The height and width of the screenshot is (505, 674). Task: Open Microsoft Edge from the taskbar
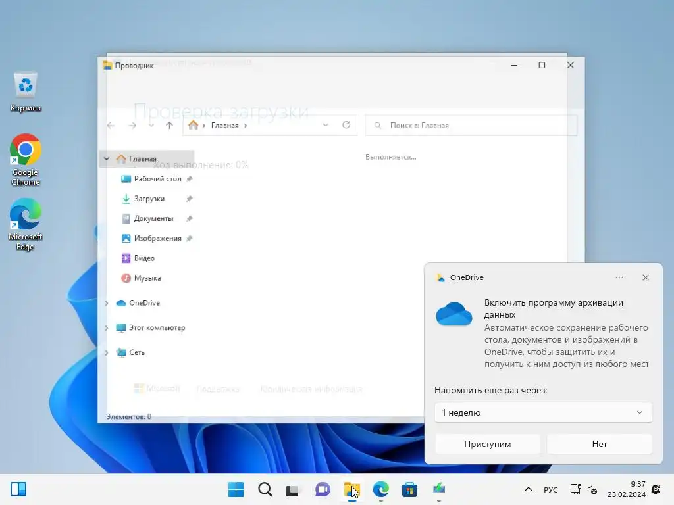point(381,489)
